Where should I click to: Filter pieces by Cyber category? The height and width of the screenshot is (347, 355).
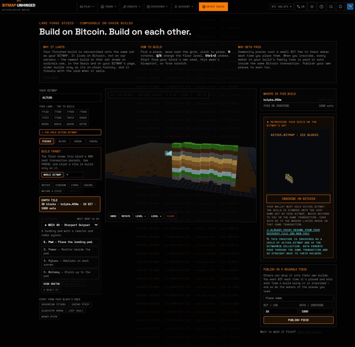point(75,185)
